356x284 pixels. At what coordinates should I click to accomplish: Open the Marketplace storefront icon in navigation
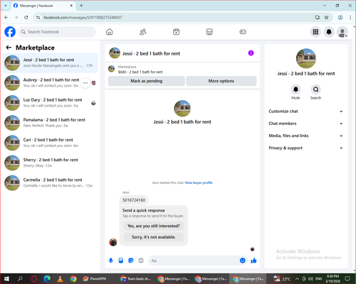[x=209, y=32]
